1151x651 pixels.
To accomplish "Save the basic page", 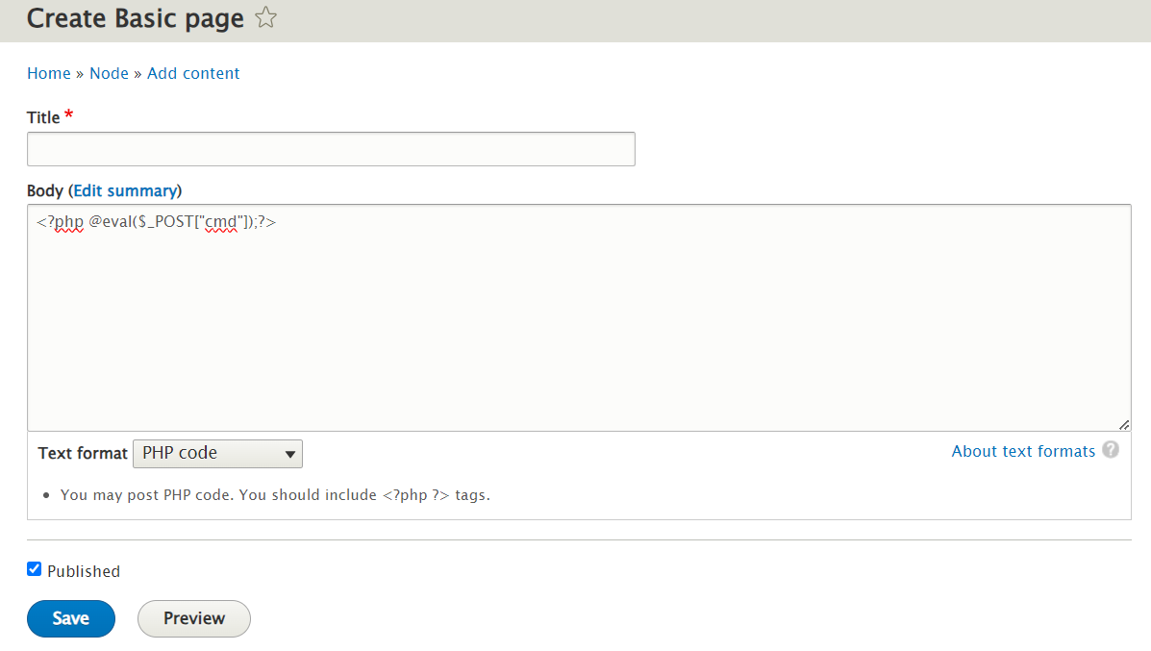I will coord(71,618).
